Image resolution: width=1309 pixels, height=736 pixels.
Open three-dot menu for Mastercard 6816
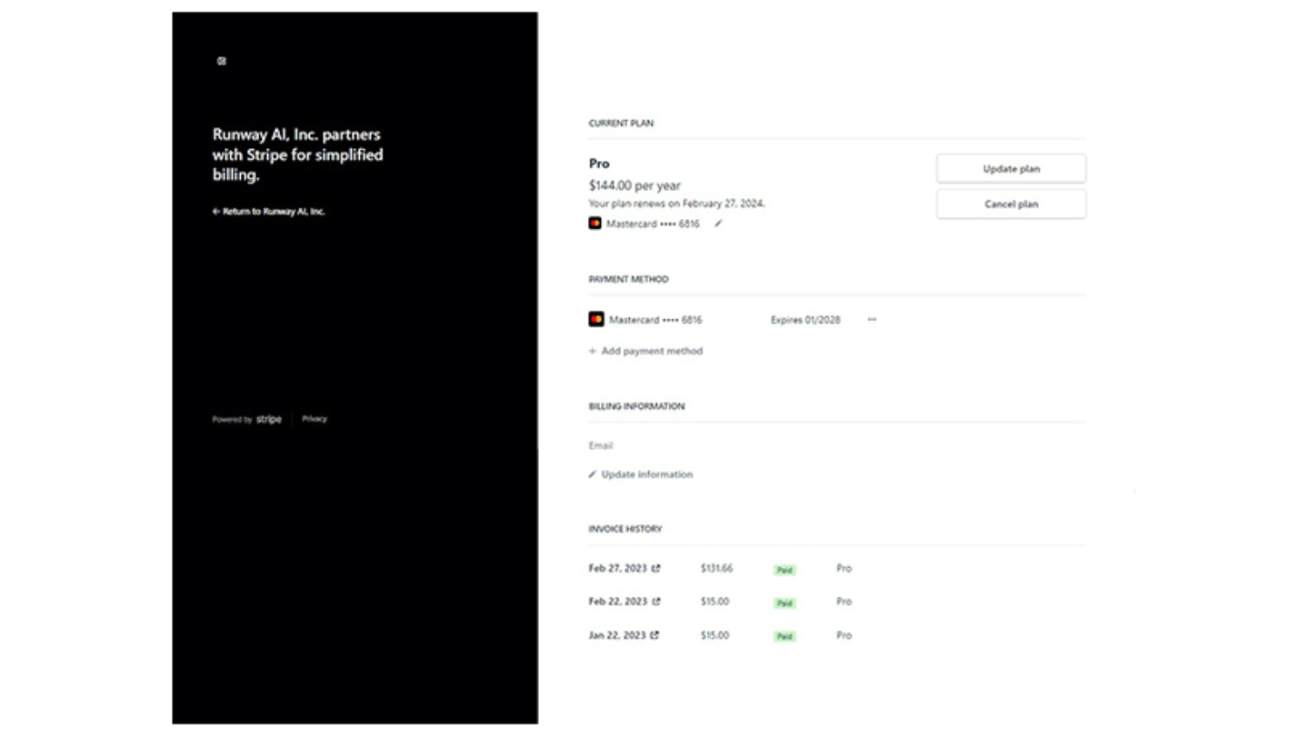[872, 320]
